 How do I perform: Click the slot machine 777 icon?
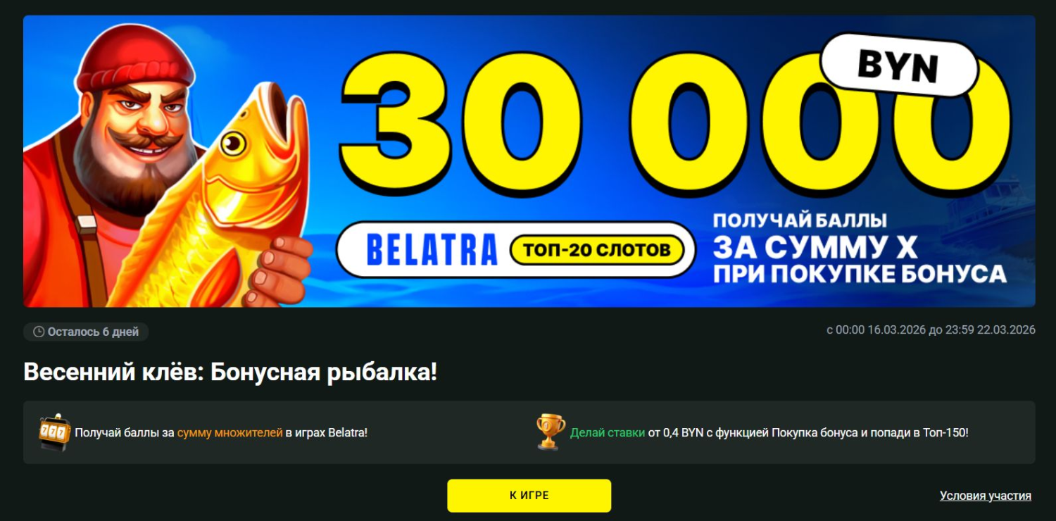(x=54, y=432)
